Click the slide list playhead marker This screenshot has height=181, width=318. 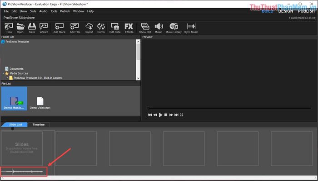pyautogui.click(x=13, y=129)
